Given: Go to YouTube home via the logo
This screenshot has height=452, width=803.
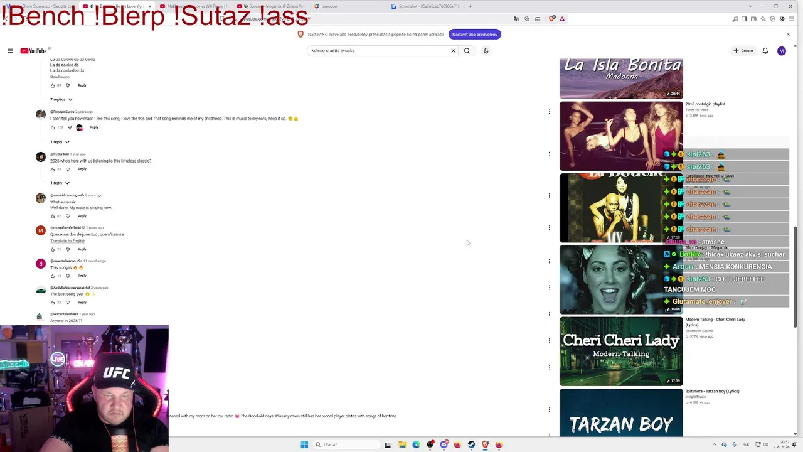Looking at the screenshot, I should click(x=33, y=51).
